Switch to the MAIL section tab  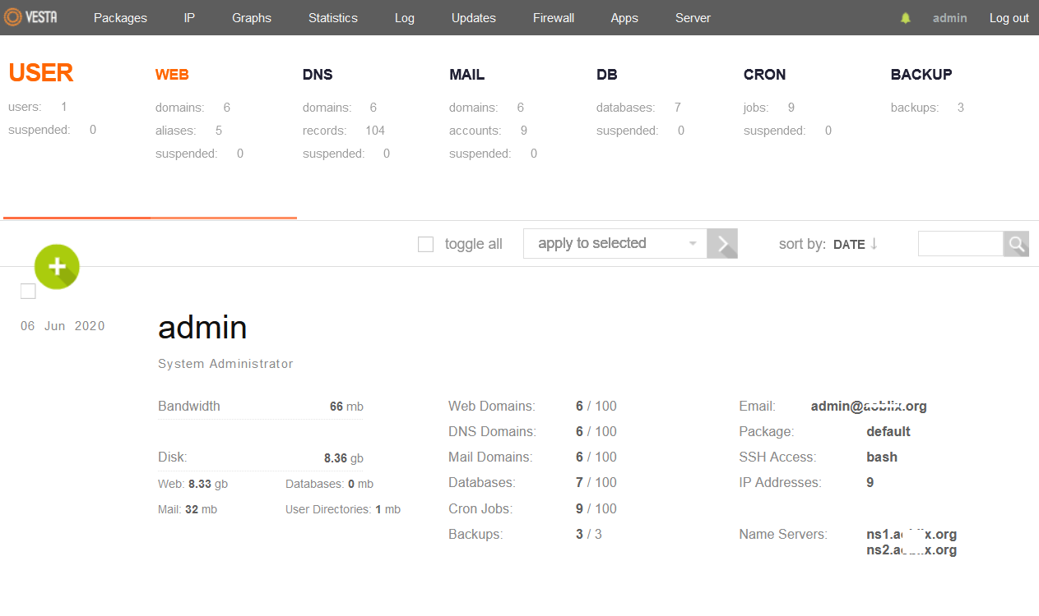click(466, 74)
